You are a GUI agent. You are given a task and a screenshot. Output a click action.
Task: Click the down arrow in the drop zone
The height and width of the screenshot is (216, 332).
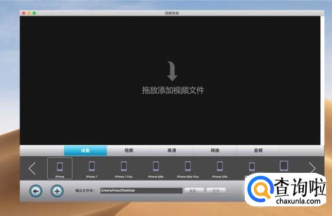(172, 71)
